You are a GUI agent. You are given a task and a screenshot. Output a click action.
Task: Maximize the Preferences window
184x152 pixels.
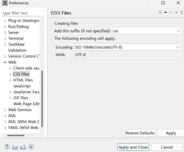coord(163,3)
